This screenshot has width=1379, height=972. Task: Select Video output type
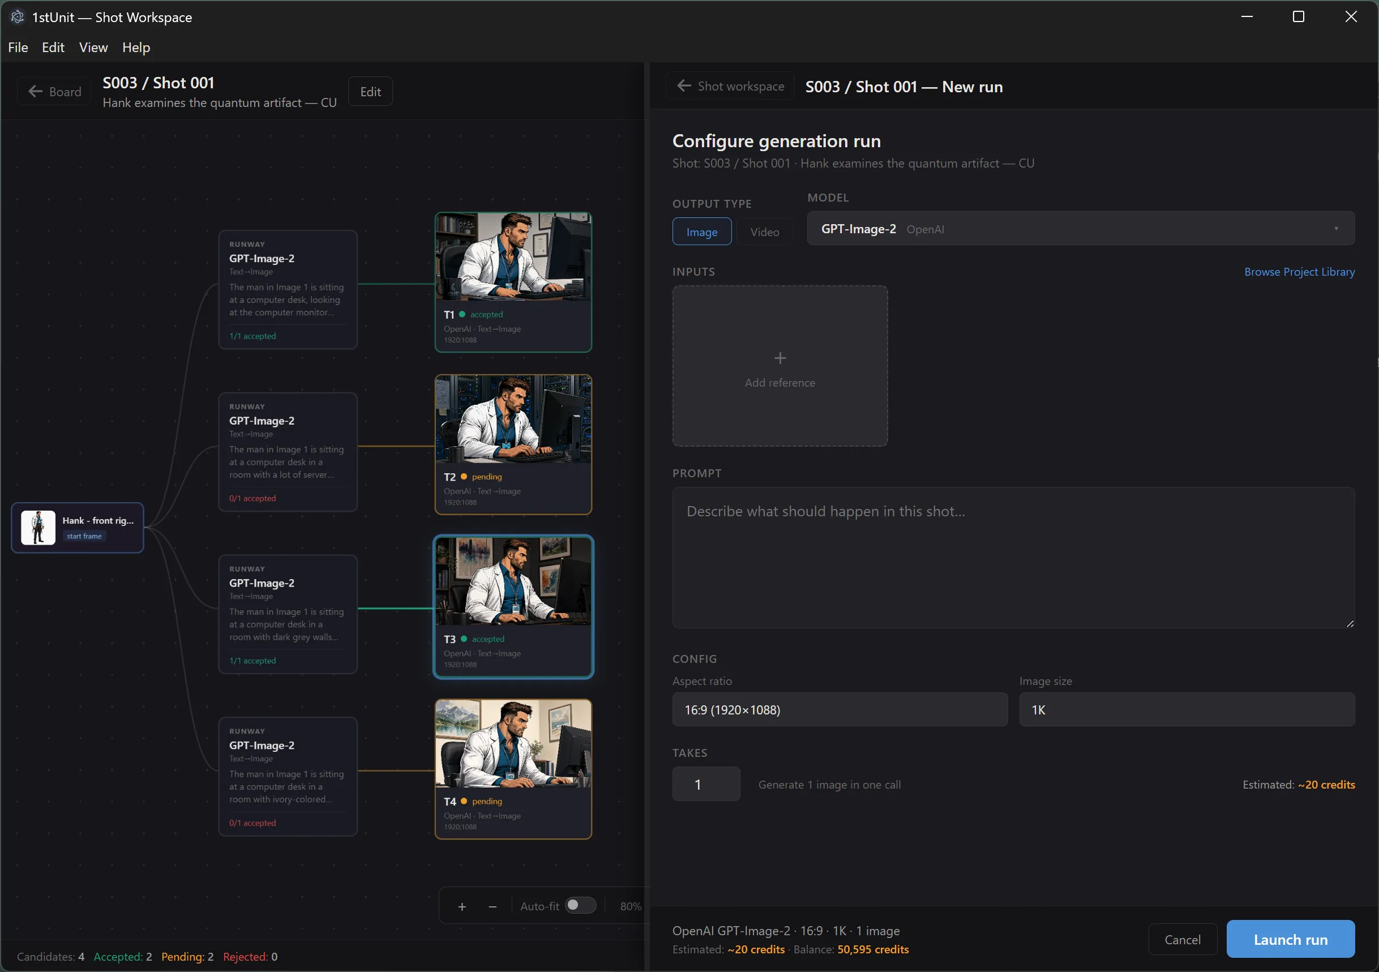tap(765, 232)
